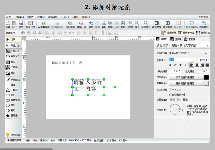This screenshot has height=150, width=215.
Task: Toggle 显示参考线 guide lines
Action: [x=186, y=33]
